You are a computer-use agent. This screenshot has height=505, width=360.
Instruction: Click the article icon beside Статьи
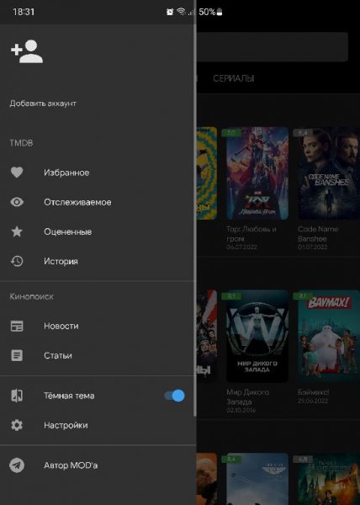click(17, 355)
